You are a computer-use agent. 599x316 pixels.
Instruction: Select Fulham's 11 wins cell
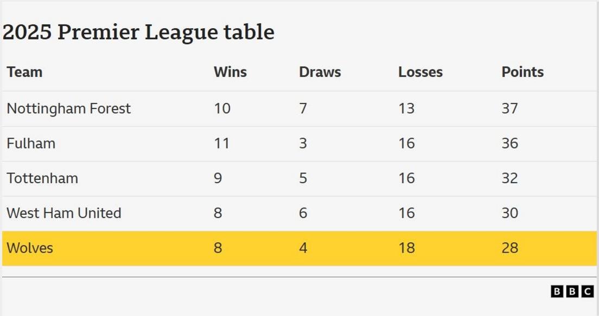click(221, 144)
